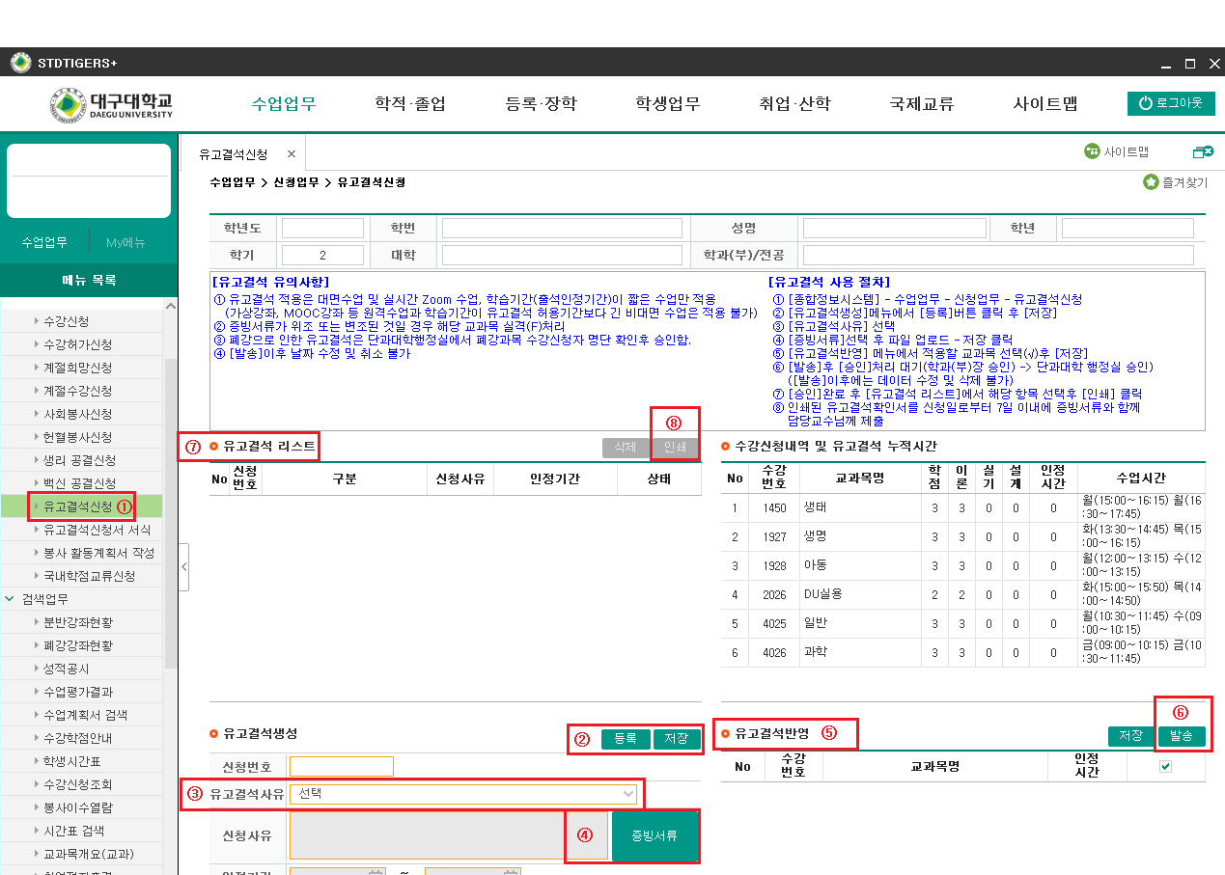Open the 등록·장학 top menu
1225x875 pixels.
(541, 104)
